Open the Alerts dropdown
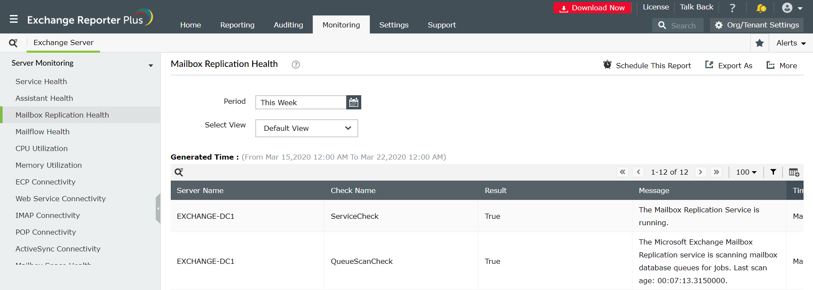This screenshot has height=290, width=813. 791,43
